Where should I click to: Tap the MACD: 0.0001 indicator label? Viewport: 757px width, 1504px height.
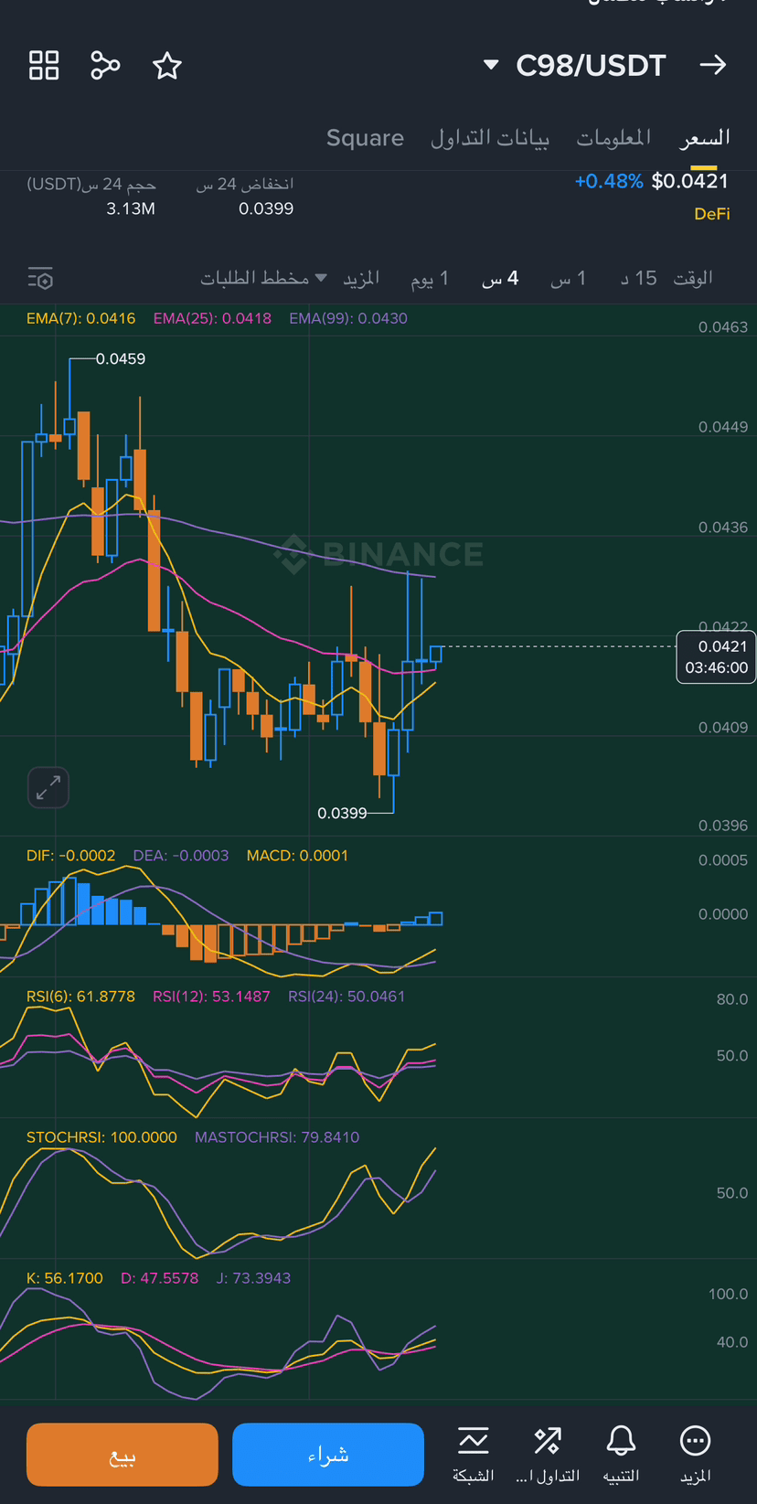(x=297, y=856)
